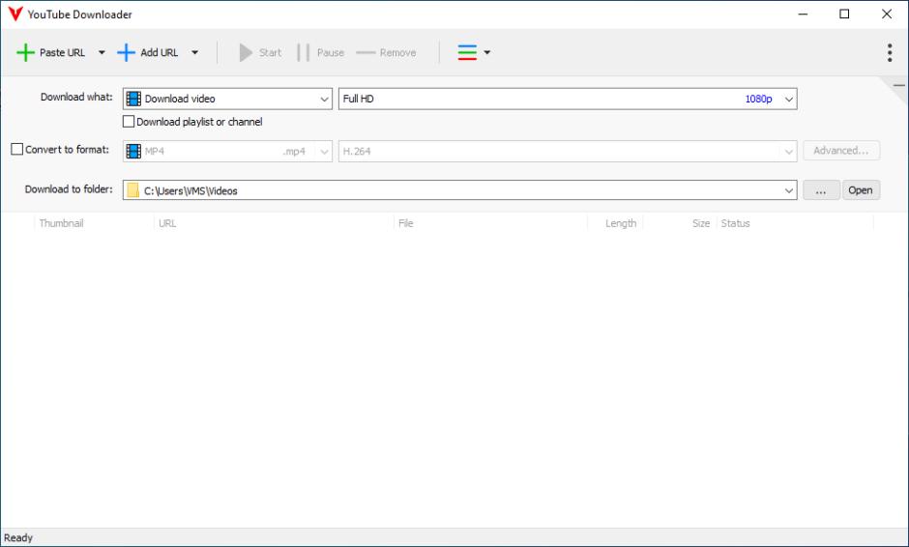Image resolution: width=909 pixels, height=547 pixels.
Task: Click the Length column header
Action: (615, 223)
